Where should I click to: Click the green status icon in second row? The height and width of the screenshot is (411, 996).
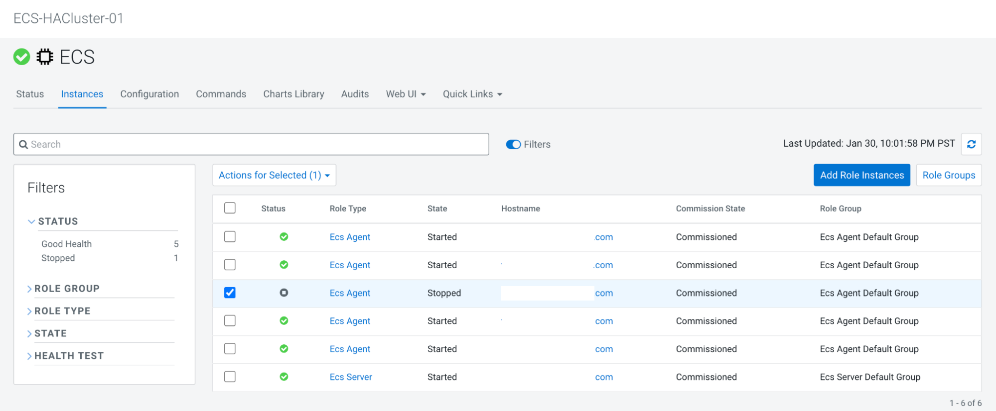click(x=284, y=265)
